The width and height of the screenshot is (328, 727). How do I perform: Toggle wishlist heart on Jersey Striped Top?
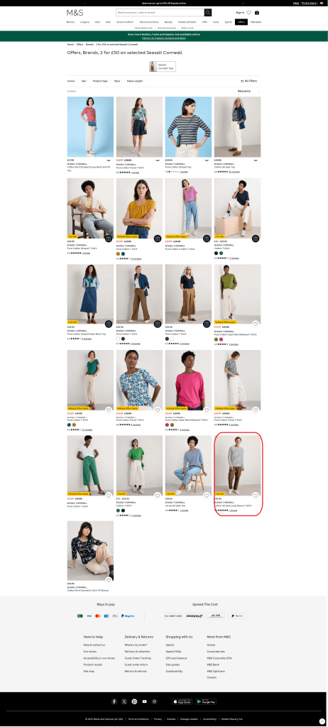tap(207, 495)
